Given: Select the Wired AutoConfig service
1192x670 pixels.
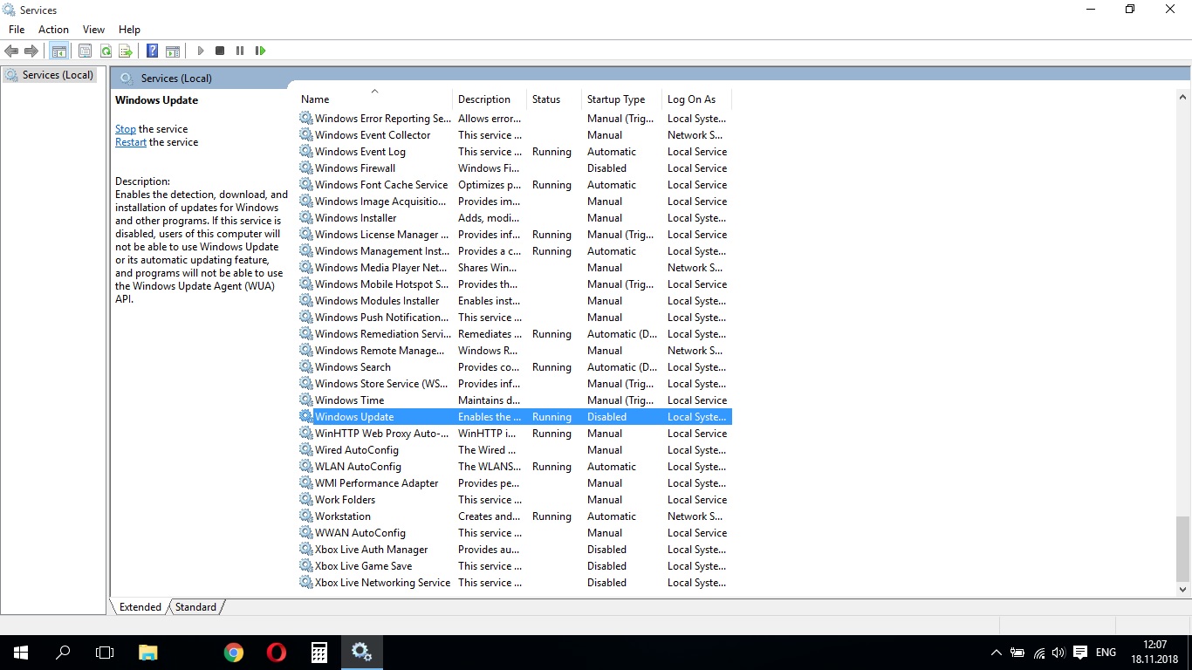Looking at the screenshot, I should click(x=515, y=450).
